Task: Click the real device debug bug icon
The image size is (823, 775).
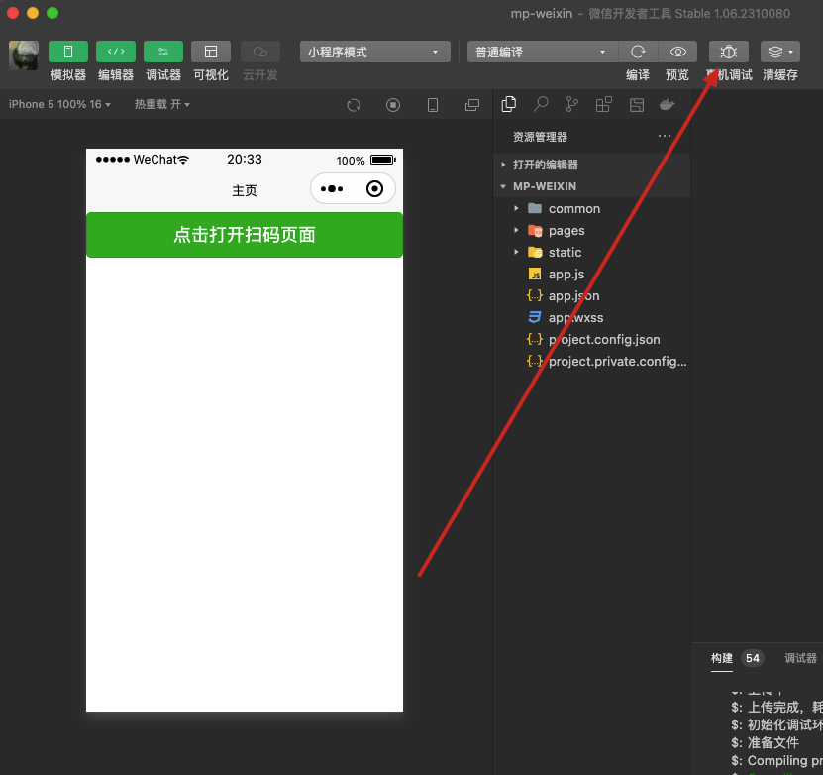Action: point(729,52)
